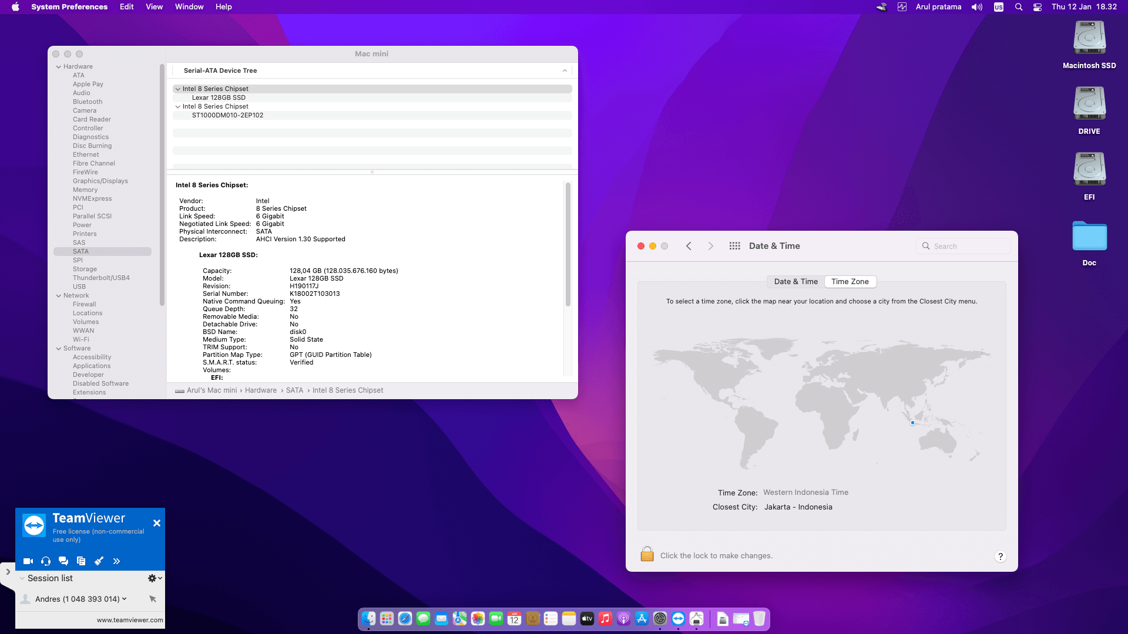
Task: Switch to the Date & Time tab
Action: pos(795,282)
